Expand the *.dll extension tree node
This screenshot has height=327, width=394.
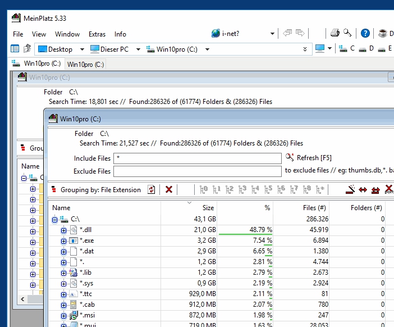63,230
